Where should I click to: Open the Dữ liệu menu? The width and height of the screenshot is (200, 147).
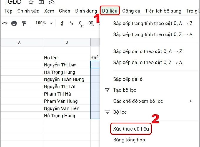[x=110, y=11]
